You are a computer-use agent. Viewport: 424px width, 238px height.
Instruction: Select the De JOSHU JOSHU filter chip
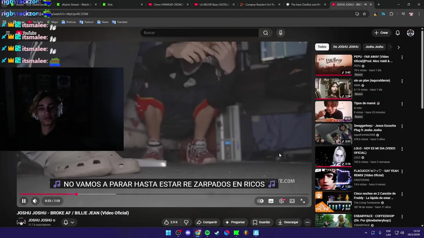click(346, 47)
